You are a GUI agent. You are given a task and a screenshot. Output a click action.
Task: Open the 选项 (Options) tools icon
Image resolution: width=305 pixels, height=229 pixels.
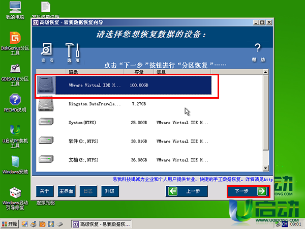pyautogui.click(x=73, y=51)
